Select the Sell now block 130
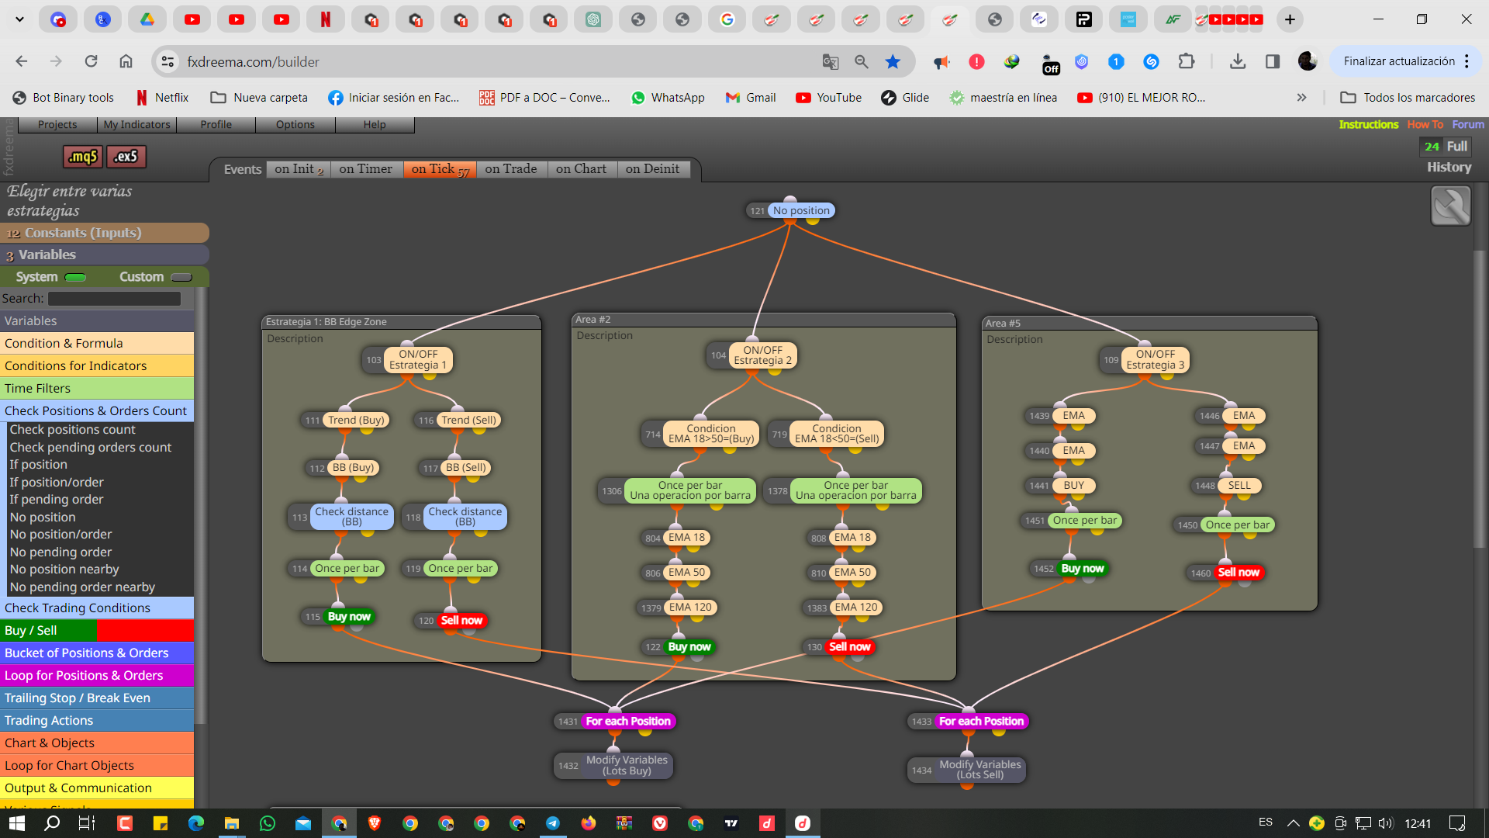Image resolution: width=1489 pixels, height=838 pixels. (x=849, y=646)
